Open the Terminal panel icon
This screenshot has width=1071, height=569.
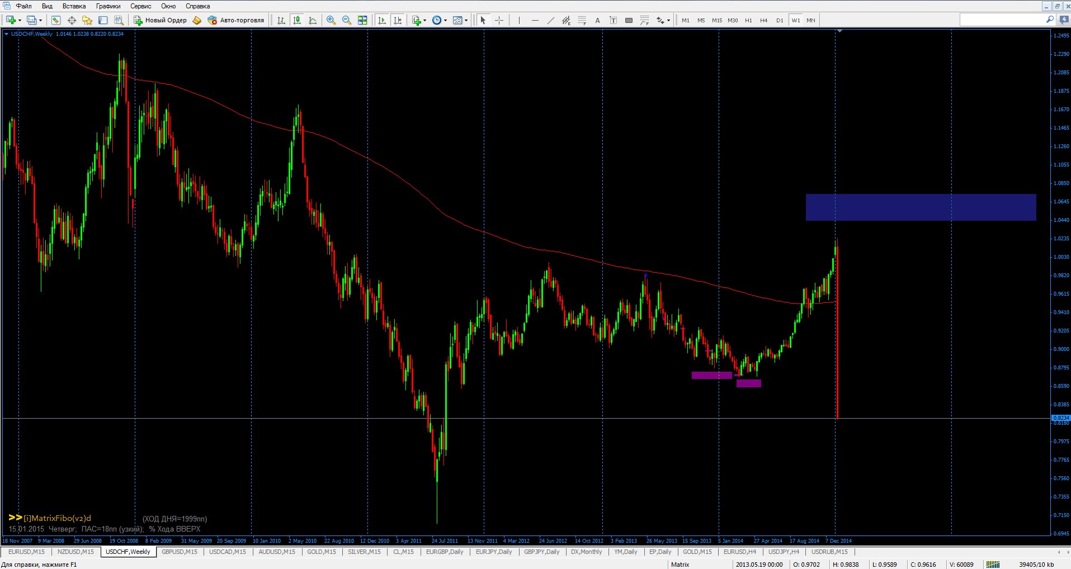103,20
